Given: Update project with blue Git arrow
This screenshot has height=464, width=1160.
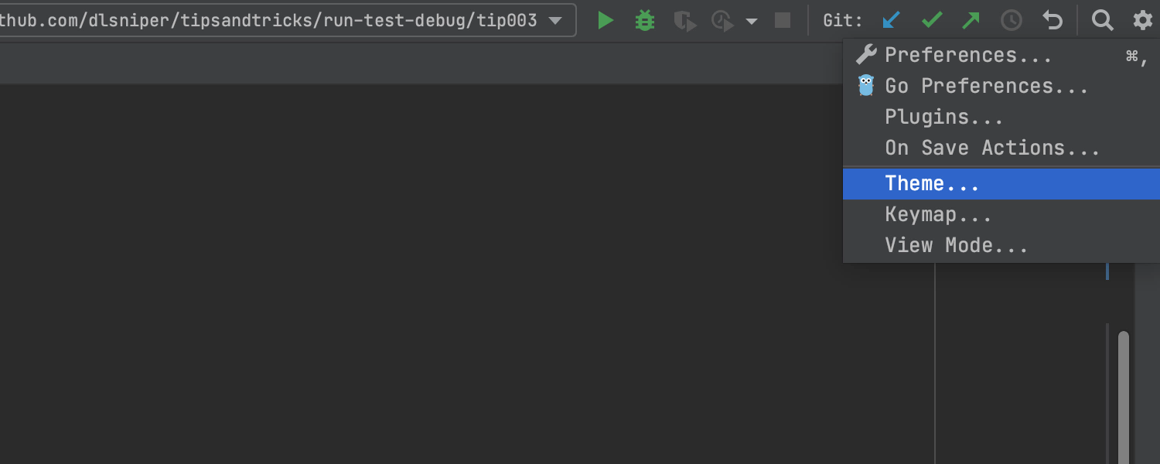Looking at the screenshot, I should coord(892,21).
